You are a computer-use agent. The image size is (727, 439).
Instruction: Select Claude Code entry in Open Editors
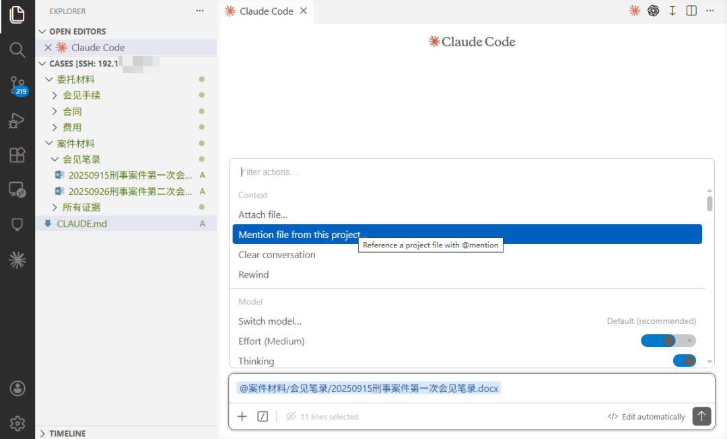click(x=126, y=47)
